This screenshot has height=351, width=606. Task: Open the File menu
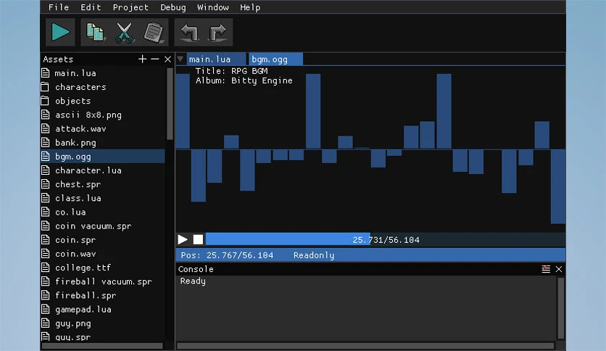pyautogui.click(x=59, y=7)
